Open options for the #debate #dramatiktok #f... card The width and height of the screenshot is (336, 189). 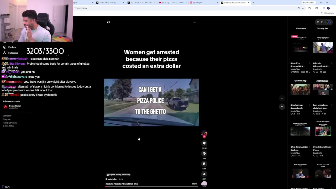(332, 63)
